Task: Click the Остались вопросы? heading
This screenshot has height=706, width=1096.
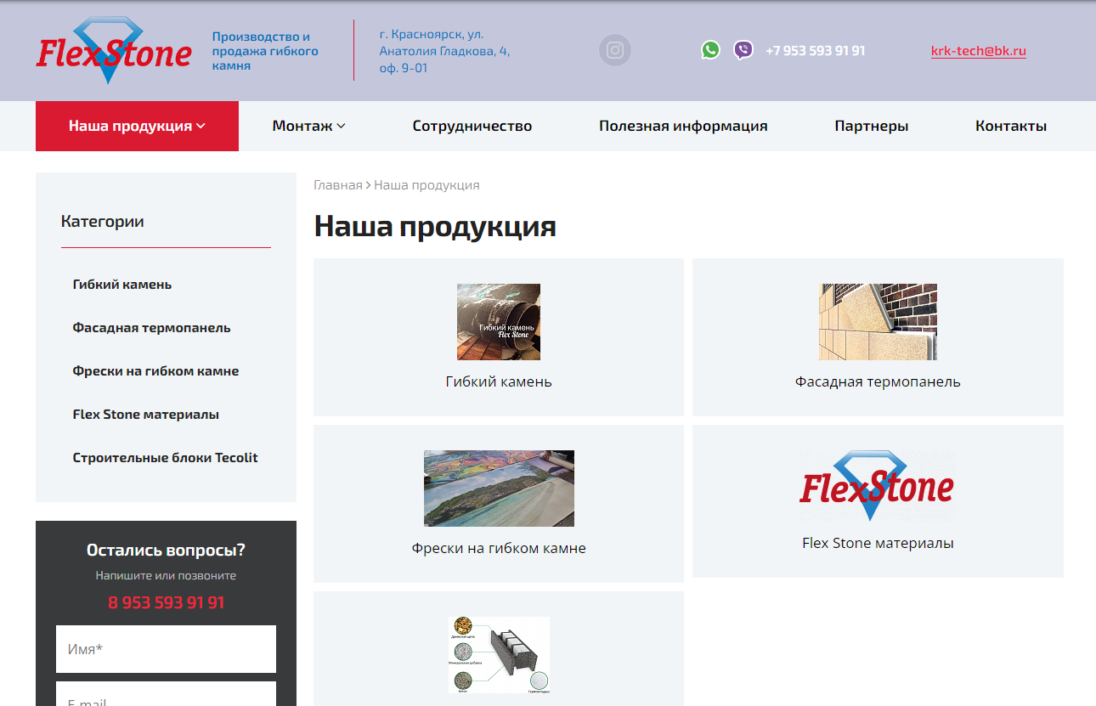Action: point(166,551)
